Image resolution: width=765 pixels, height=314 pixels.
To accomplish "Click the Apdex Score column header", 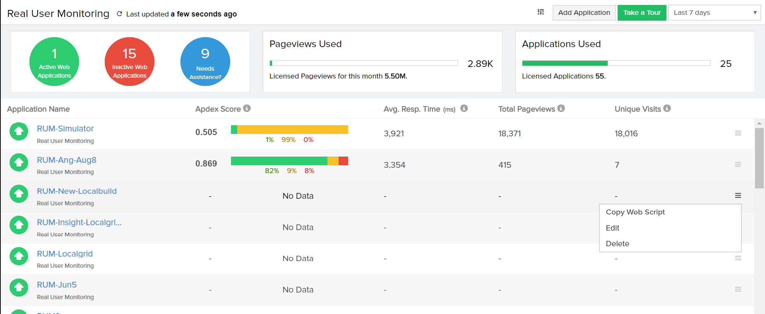I will 218,109.
